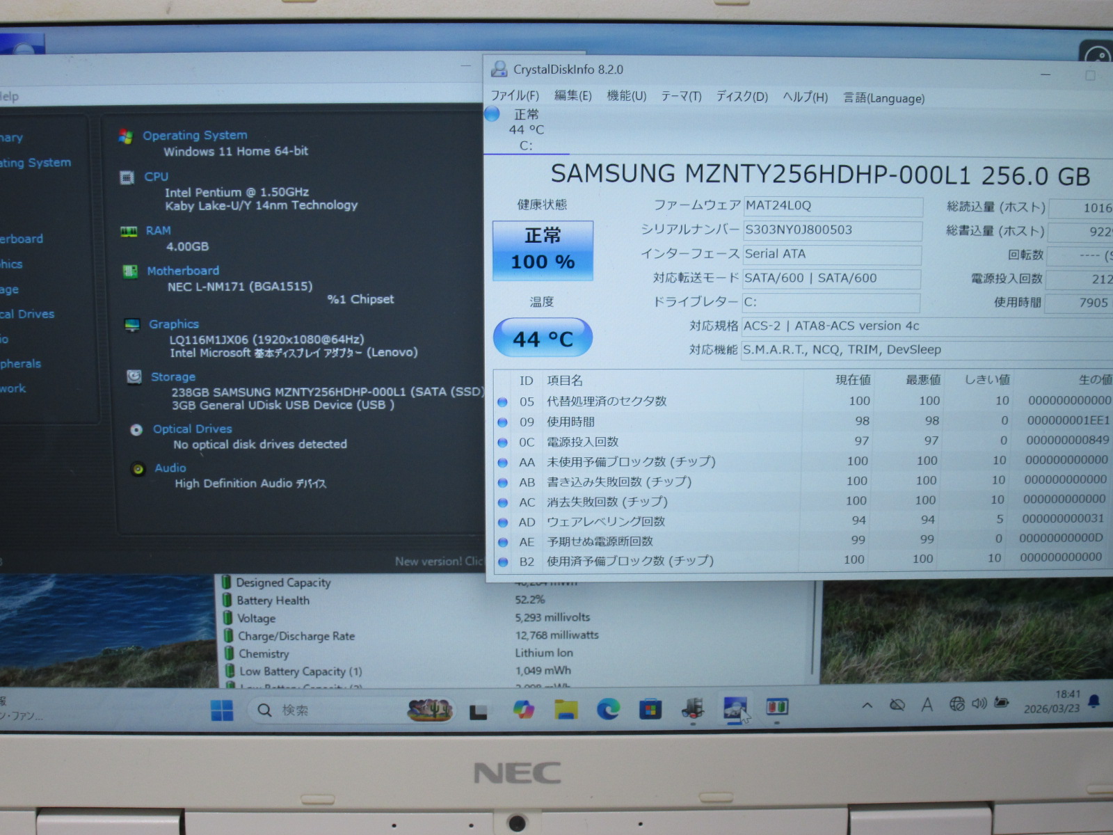
Task: Open the ファイル(F) menu
Action: coord(515,96)
